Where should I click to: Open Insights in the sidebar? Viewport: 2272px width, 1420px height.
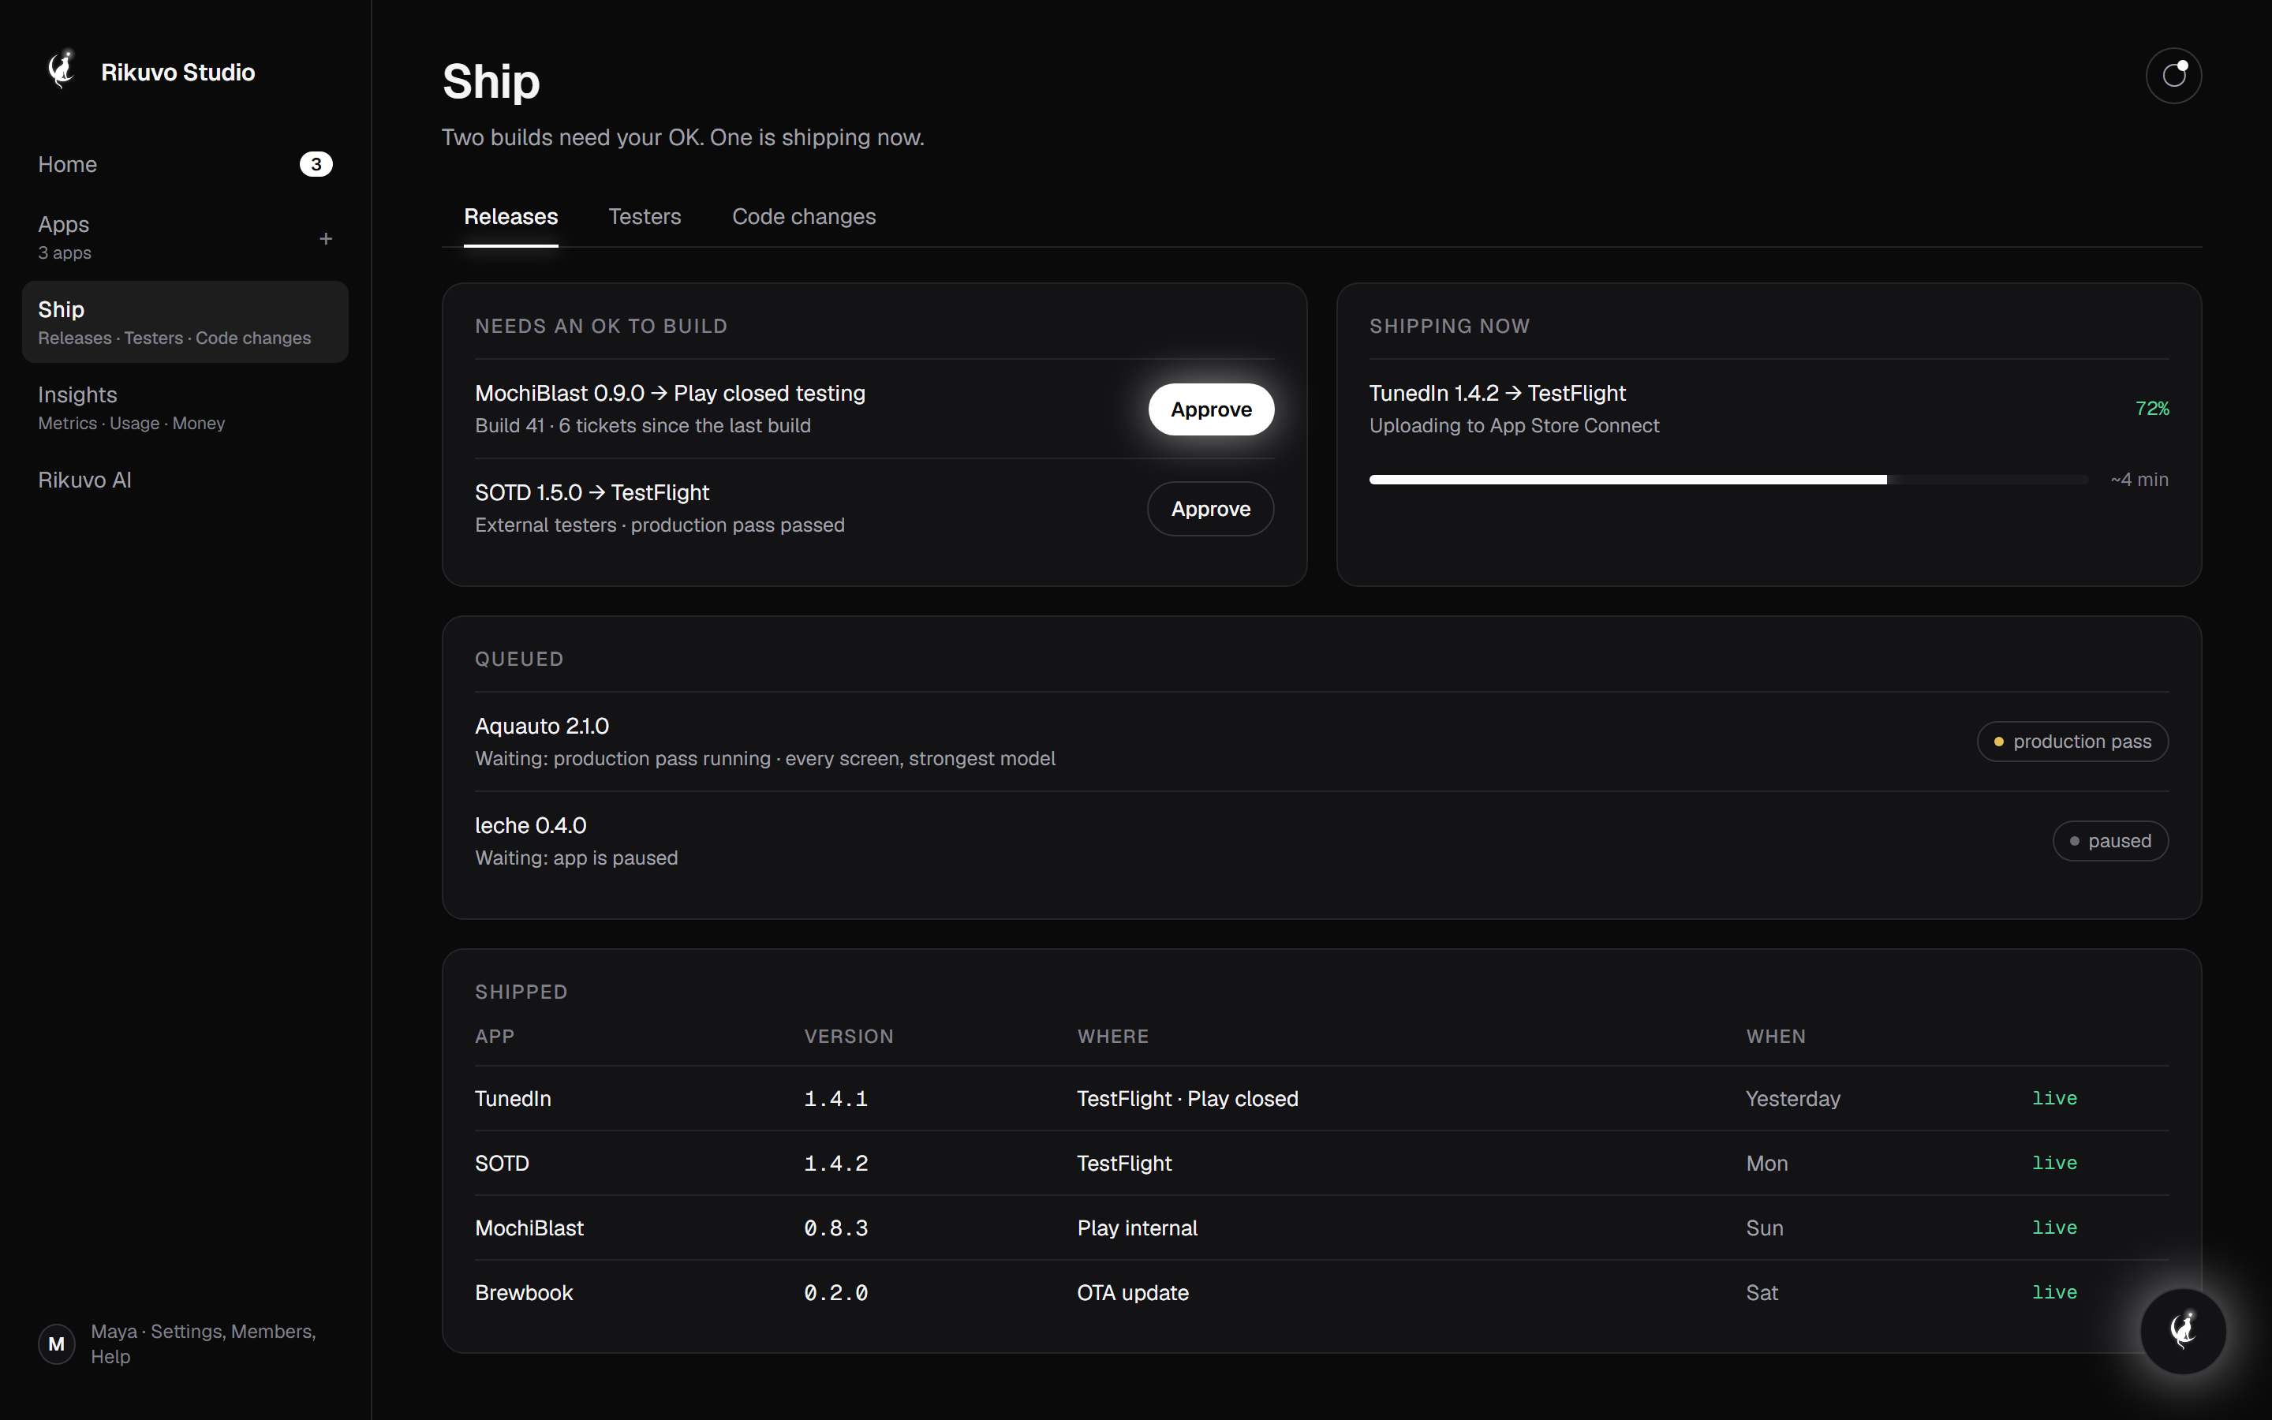pyautogui.click(x=185, y=408)
